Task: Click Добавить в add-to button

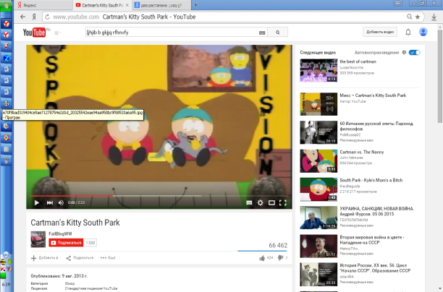Action: point(45,258)
